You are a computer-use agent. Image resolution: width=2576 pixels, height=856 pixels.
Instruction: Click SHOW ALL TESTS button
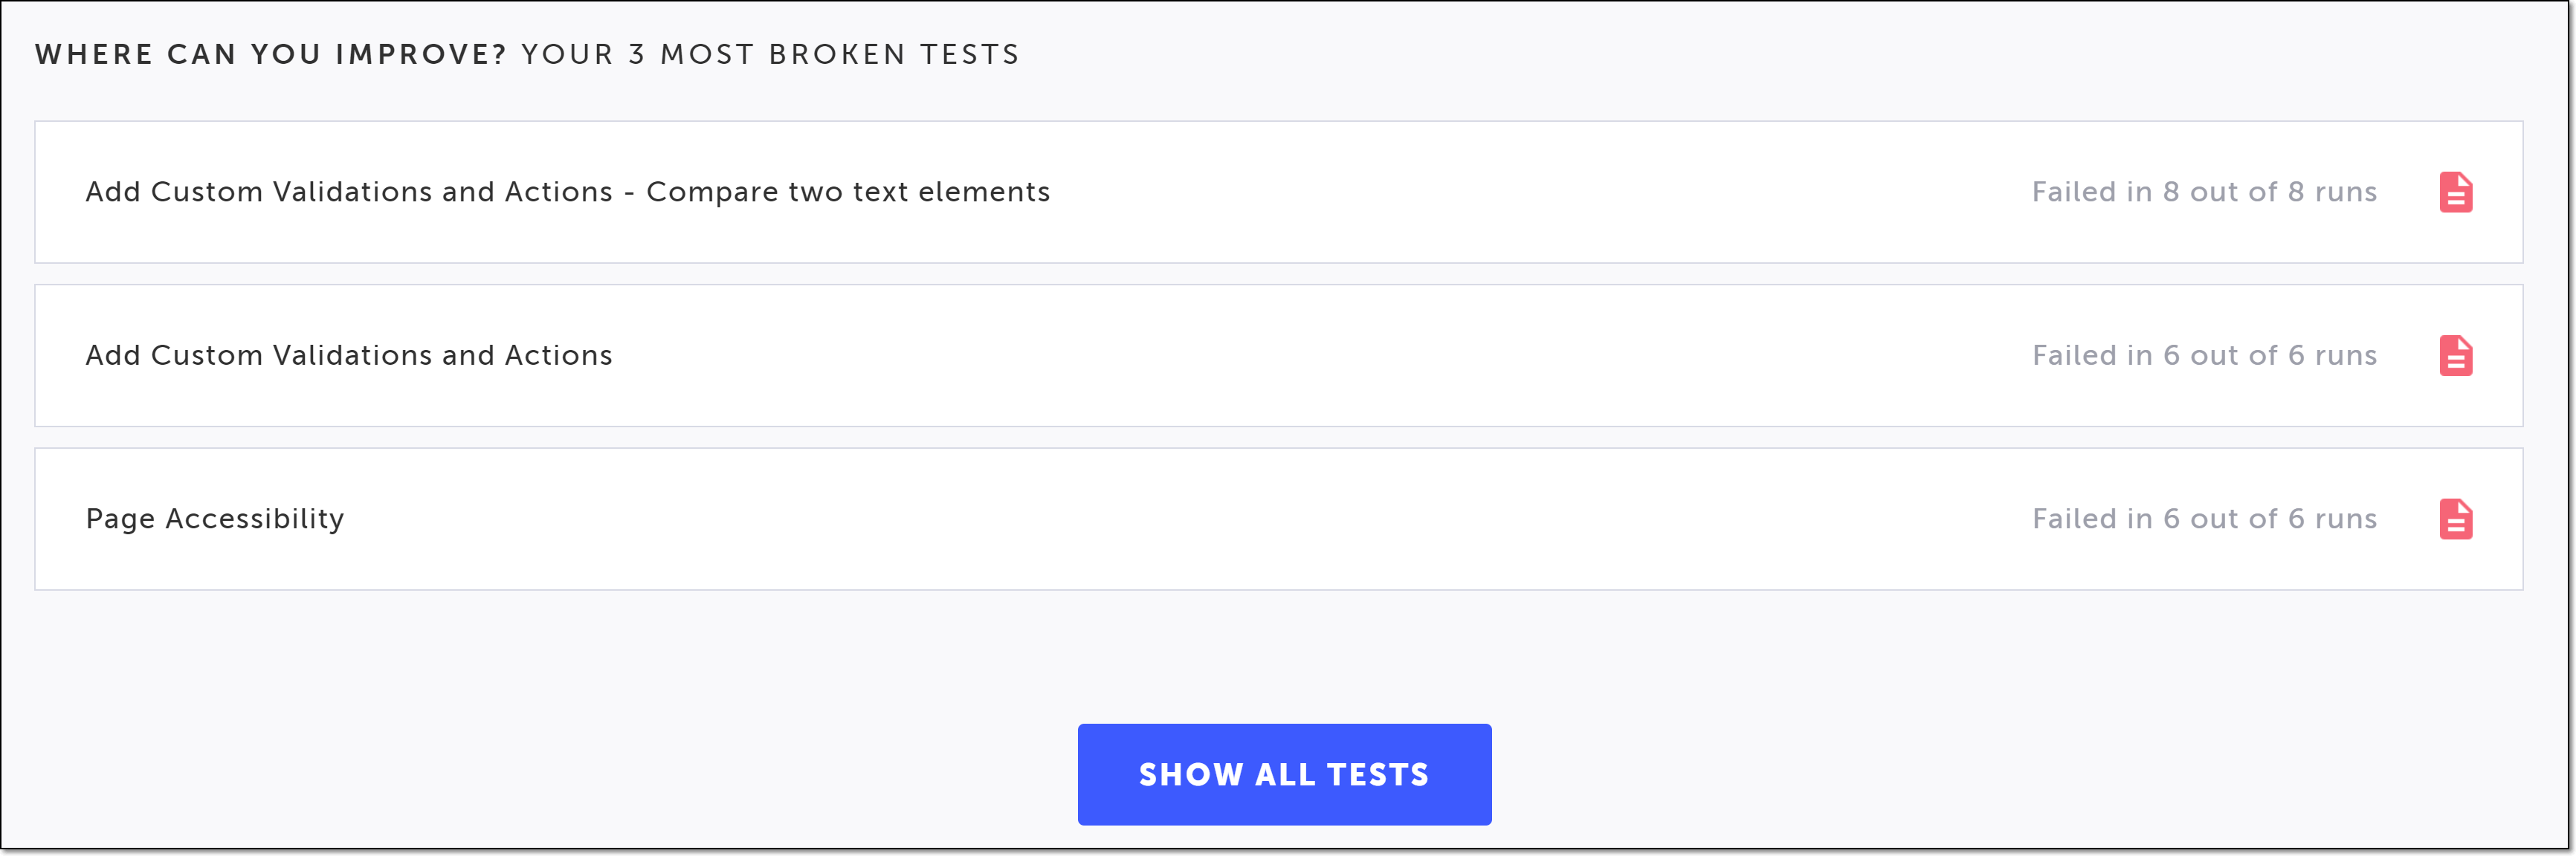coord(1284,774)
